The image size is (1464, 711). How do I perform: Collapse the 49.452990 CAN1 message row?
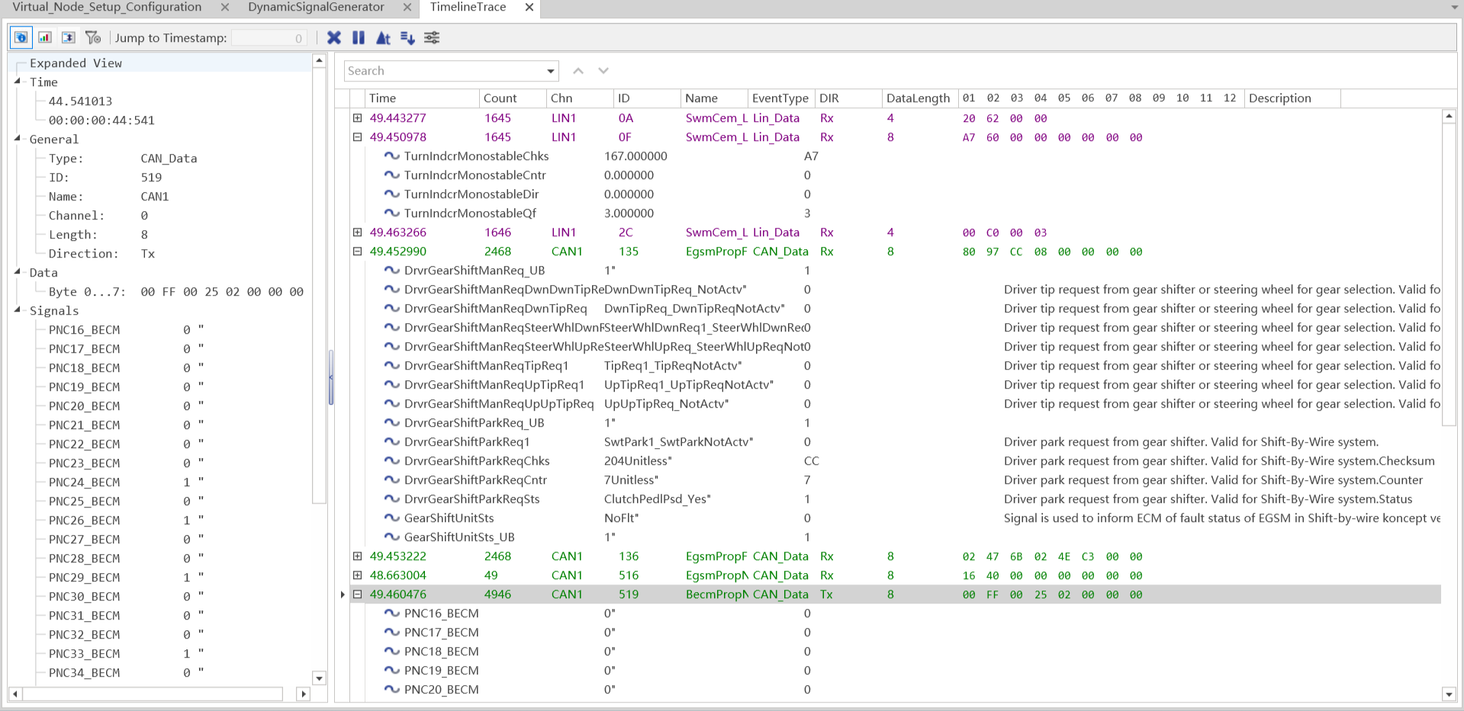357,251
